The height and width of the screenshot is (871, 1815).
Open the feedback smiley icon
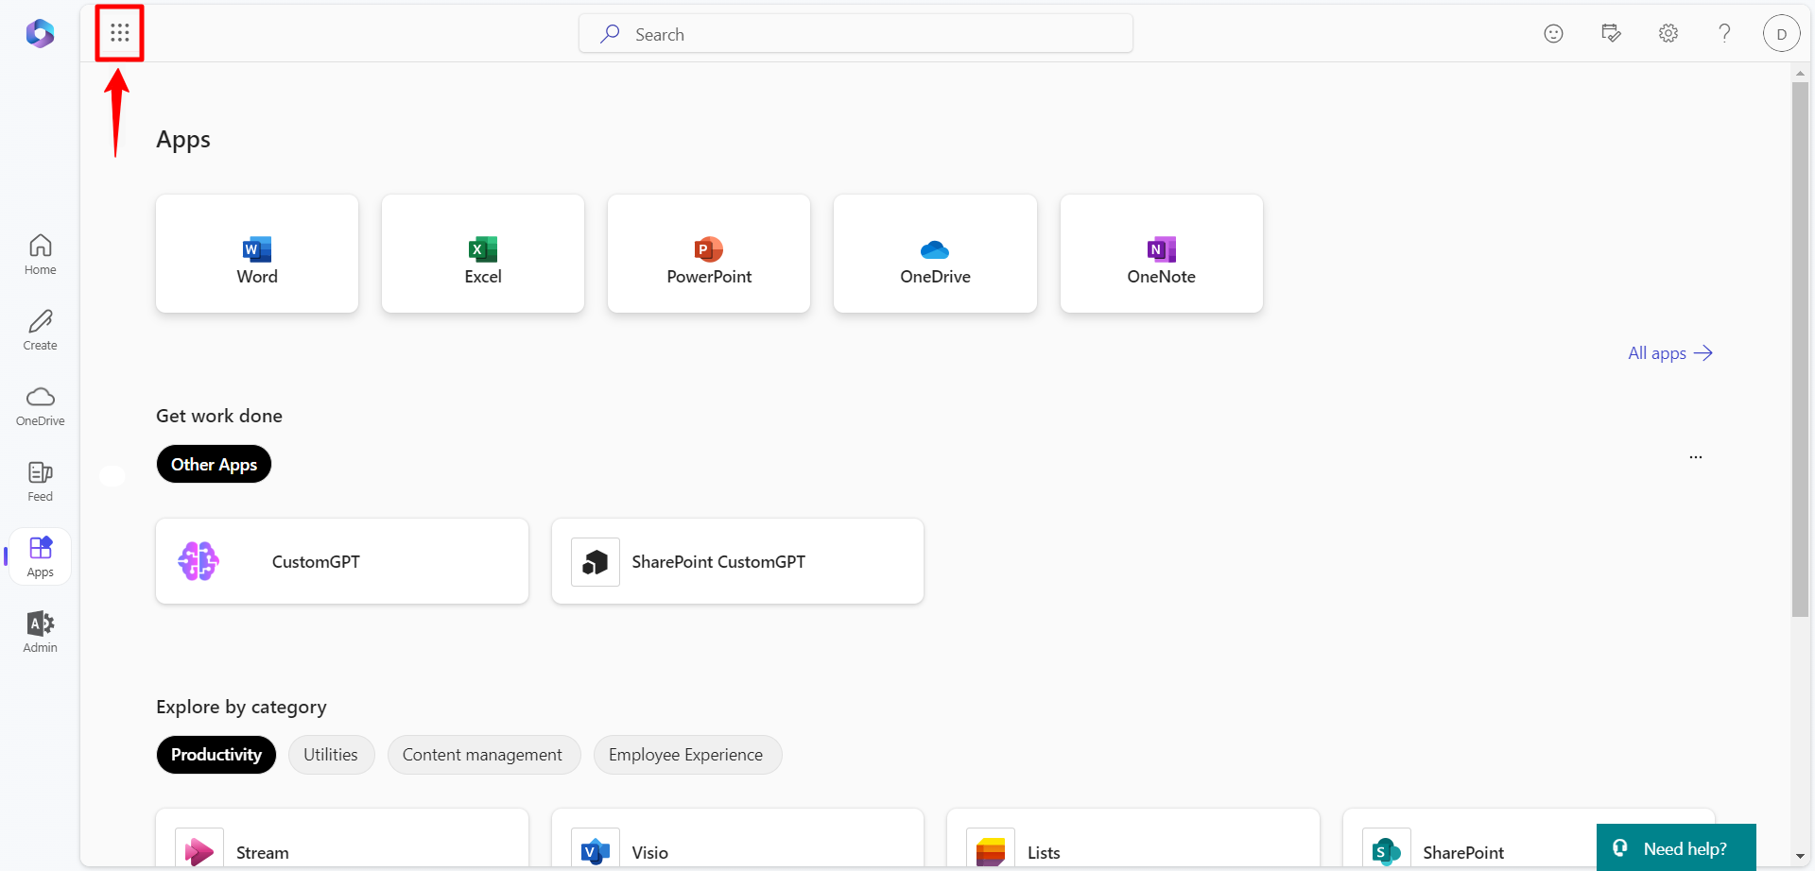click(1553, 34)
